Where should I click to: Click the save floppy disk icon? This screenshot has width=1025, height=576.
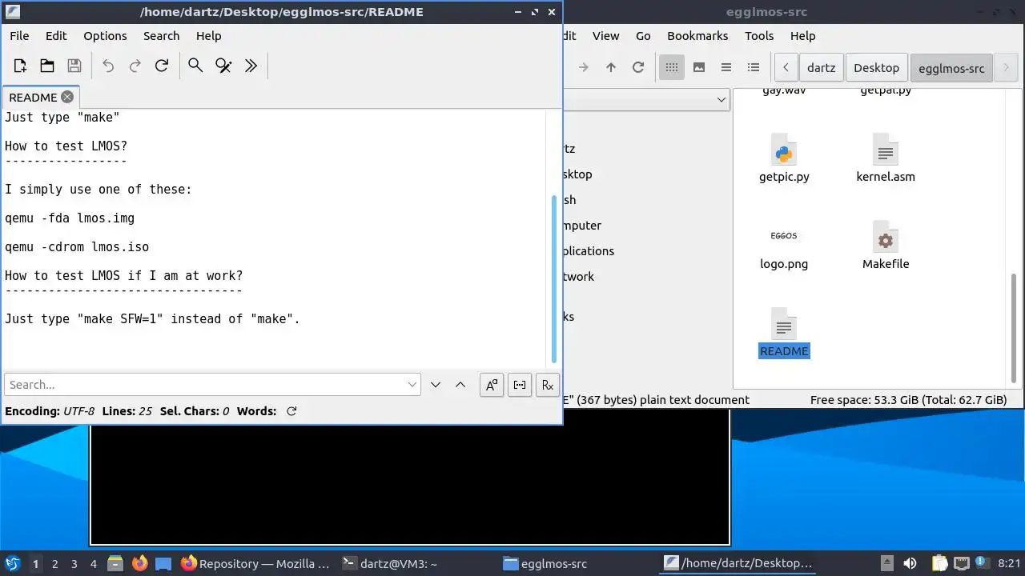point(74,66)
